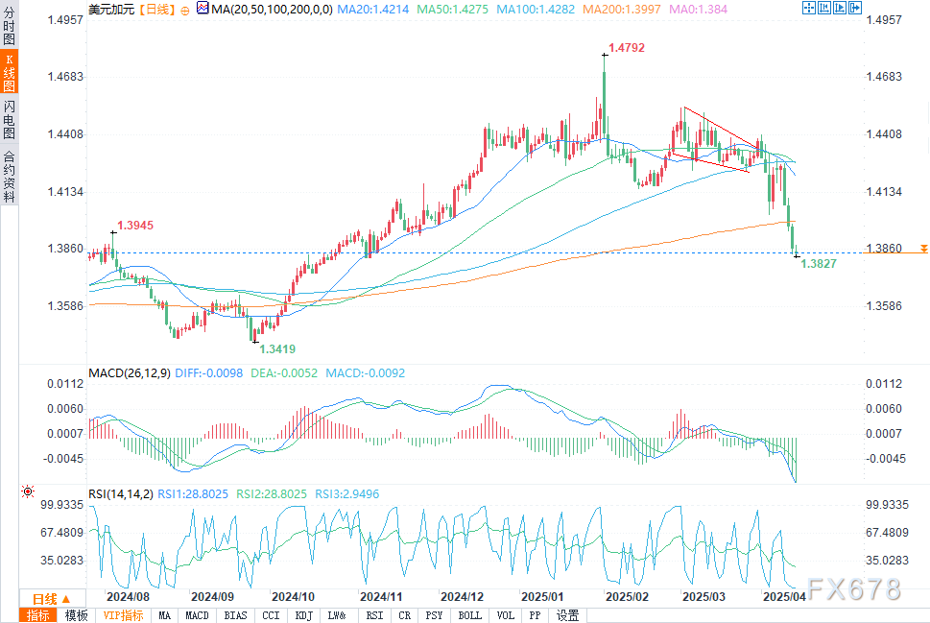The width and height of the screenshot is (930, 623).
Task: Select the BIAS indicator button
Action: click(x=235, y=615)
